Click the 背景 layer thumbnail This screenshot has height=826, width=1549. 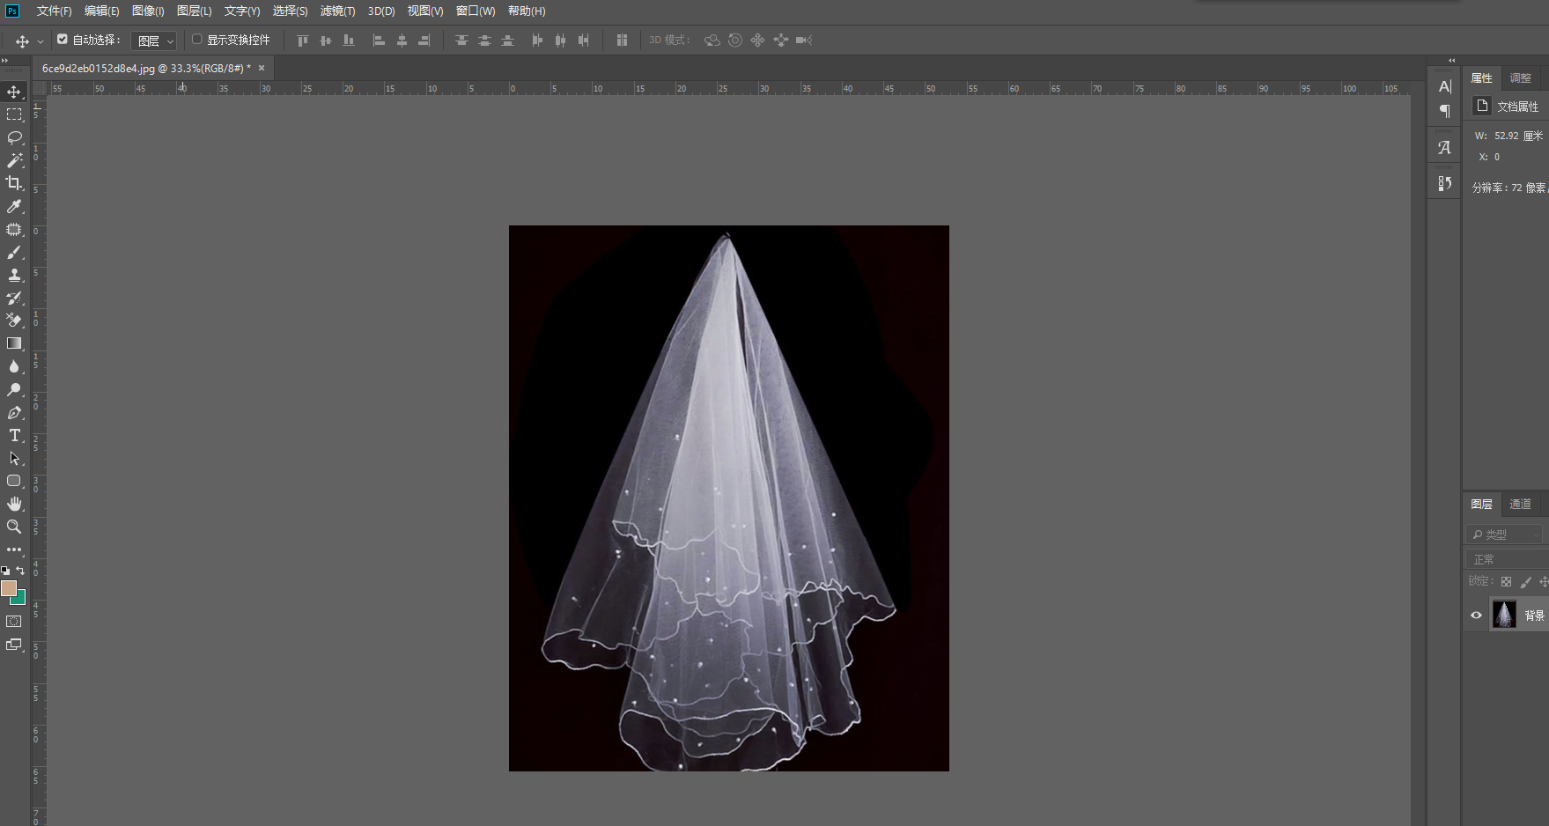pos(1504,615)
